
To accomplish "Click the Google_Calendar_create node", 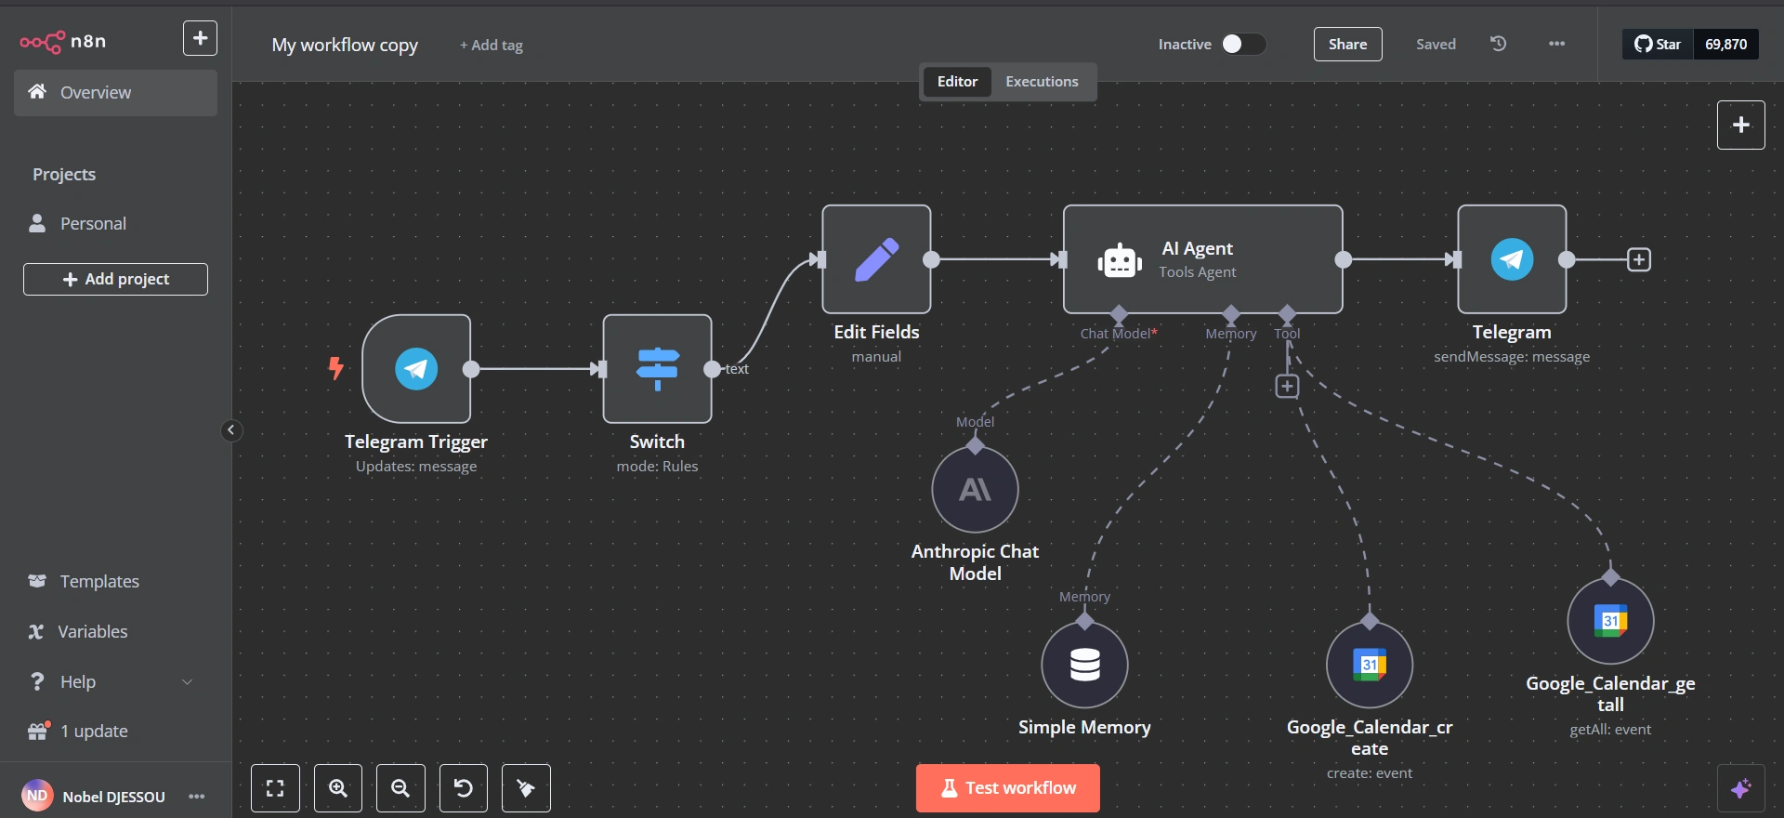I will 1370,665.
